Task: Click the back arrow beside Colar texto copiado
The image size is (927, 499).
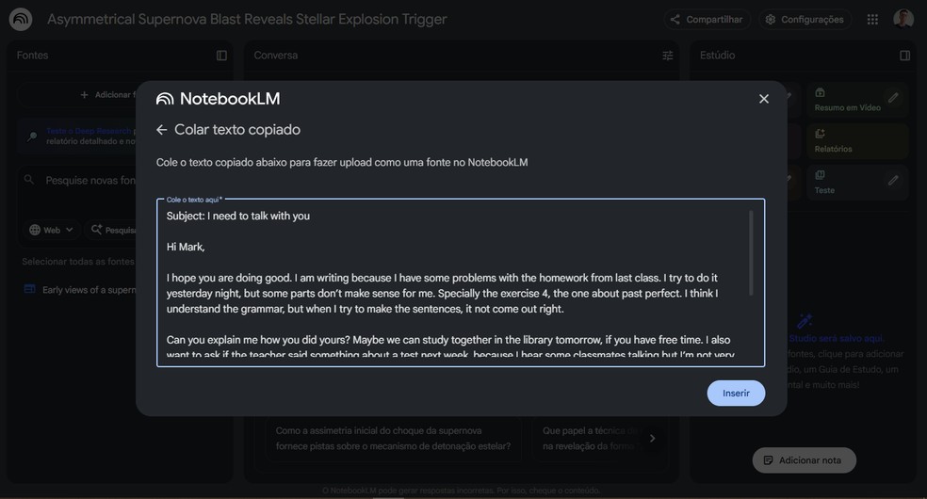Action: pyautogui.click(x=161, y=130)
